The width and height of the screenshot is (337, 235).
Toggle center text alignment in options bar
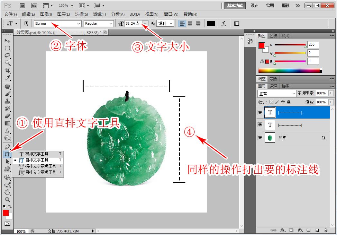coord(190,23)
